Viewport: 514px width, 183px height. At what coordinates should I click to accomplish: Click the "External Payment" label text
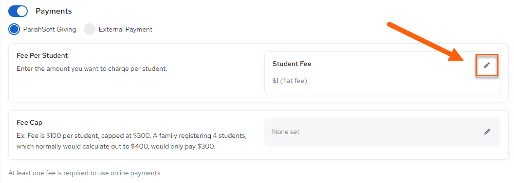click(x=126, y=30)
